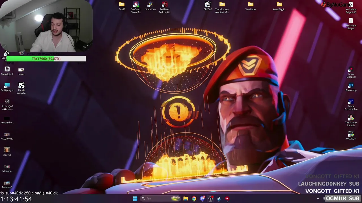Viewport: 362px width, 203px height.
Task: Select the MADiSON desktop icon
Action: [351, 135]
